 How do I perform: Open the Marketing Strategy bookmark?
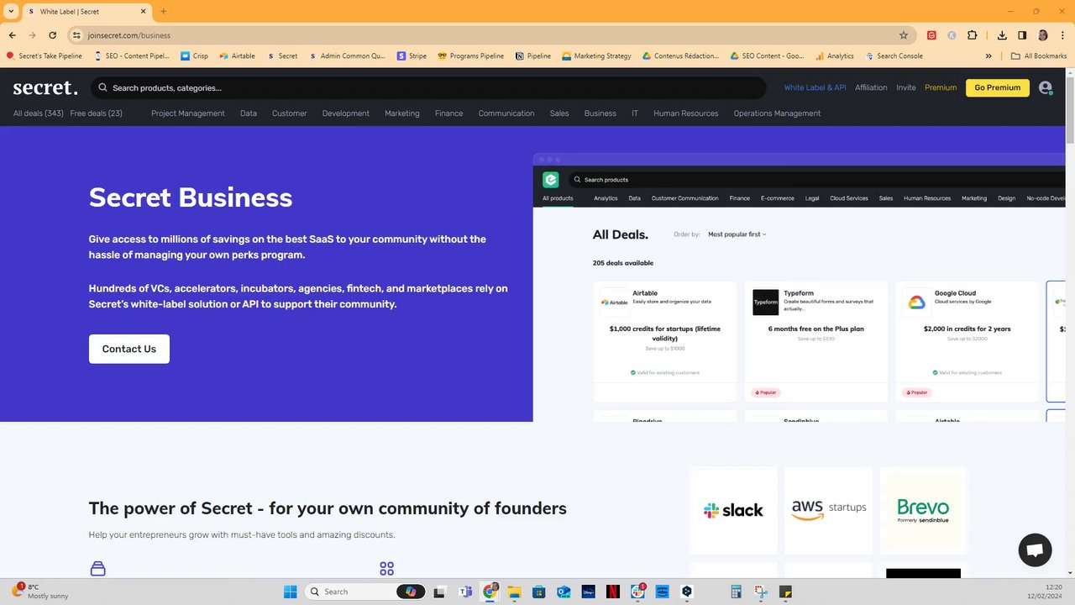(596, 56)
